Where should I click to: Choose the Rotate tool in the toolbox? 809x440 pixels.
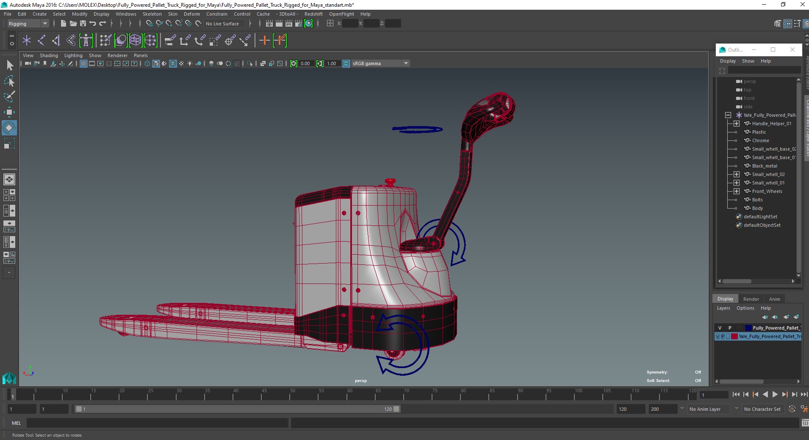[x=9, y=128]
